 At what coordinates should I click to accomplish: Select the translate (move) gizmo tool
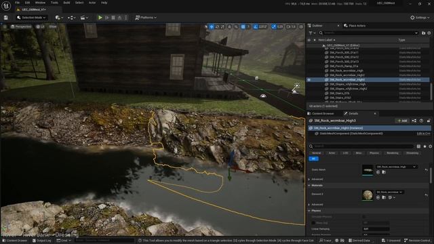pos(212,26)
